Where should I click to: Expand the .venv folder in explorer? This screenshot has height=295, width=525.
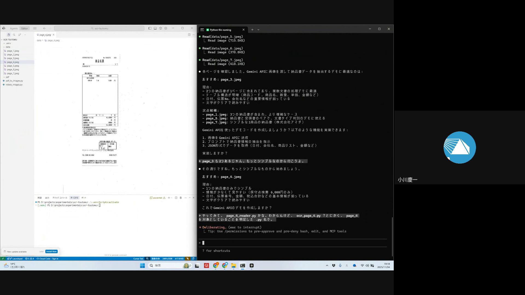coord(8,43)
